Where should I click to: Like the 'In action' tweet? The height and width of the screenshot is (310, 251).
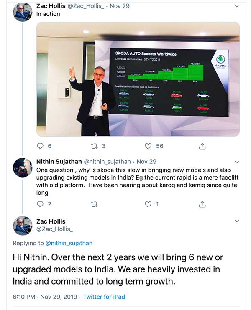pos(148,146)
